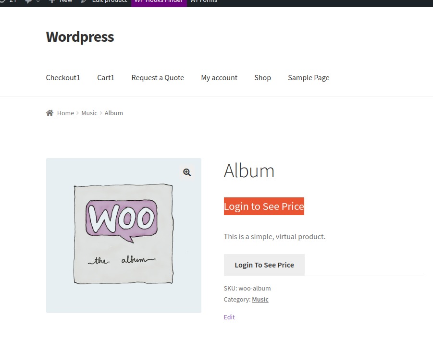
Task: Click the Album product heading
Action: click(x=249, y=170)
